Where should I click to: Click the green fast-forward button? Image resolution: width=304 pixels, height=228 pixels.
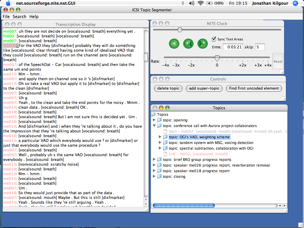tap(202, 43)
